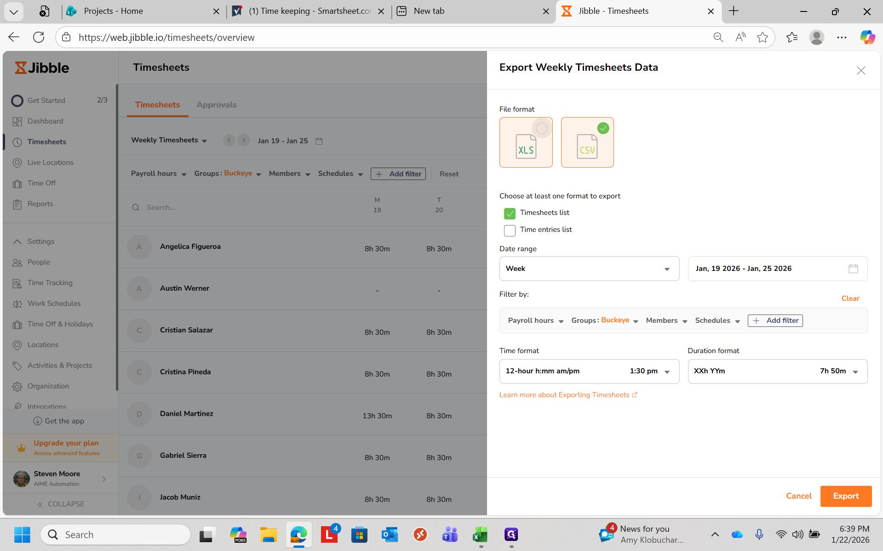Enable the Time entries list checkbox
The height and width of the screenshot is (551, 883).
pyautogui.click(x=510, y=231)
